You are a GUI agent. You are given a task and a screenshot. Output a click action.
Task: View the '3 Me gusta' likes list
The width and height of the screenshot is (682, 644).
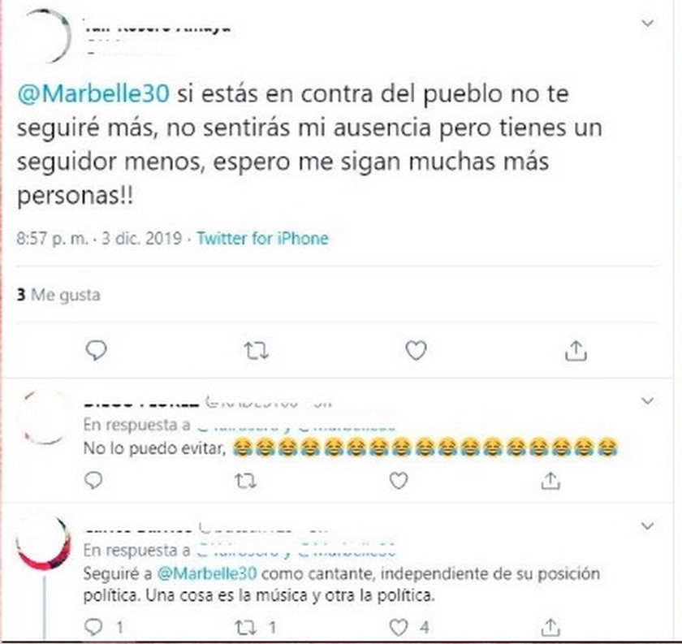58,295
